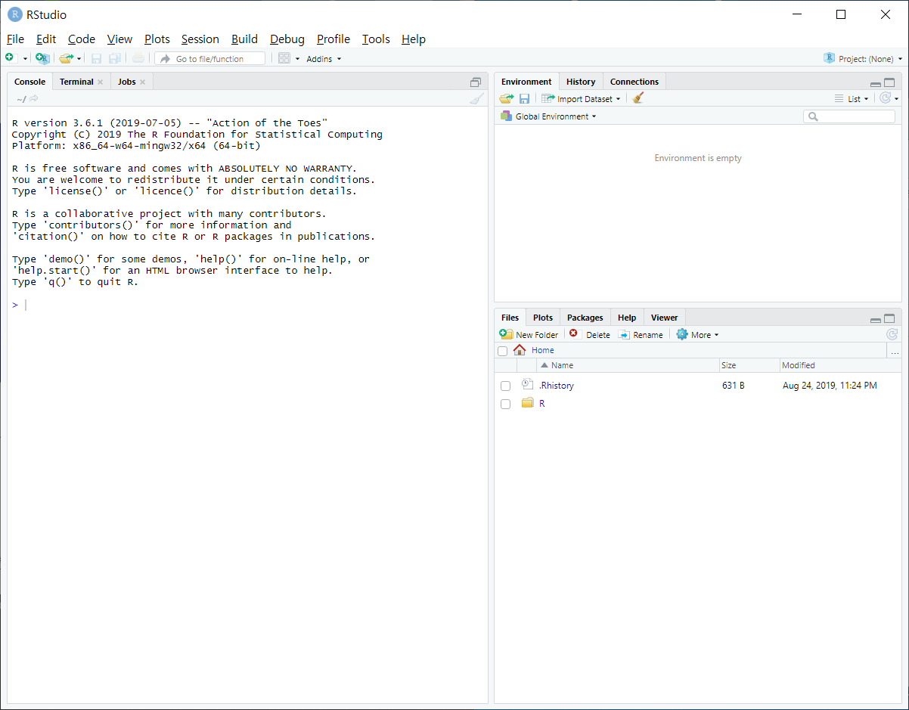This screenshot has height=710, width=909.
Task: Clear environment objects with broom icon
Action: 638,98
